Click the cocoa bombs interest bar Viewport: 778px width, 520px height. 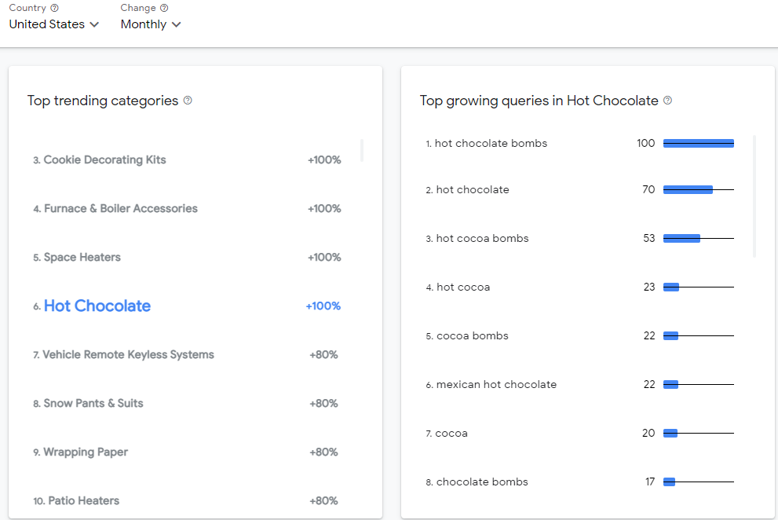[671, 335]
